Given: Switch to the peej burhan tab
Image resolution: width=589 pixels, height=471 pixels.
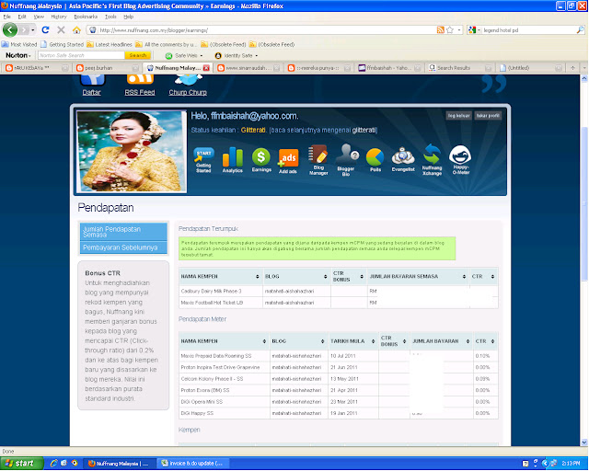Looking at the screenshot, I should (x=107, y=68).
